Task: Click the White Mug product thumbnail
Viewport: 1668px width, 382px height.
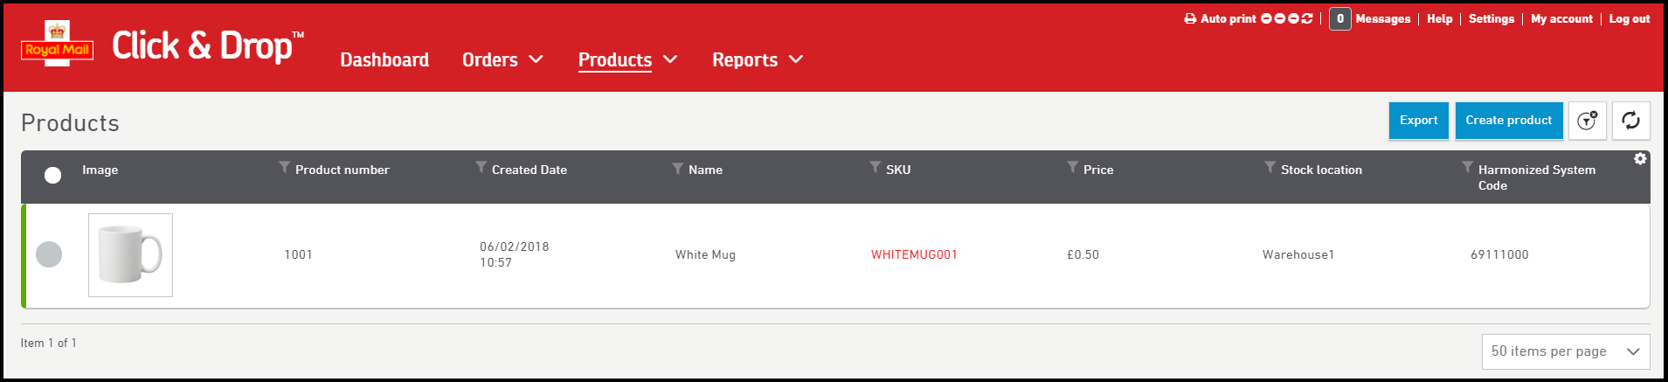Action: 130,254
